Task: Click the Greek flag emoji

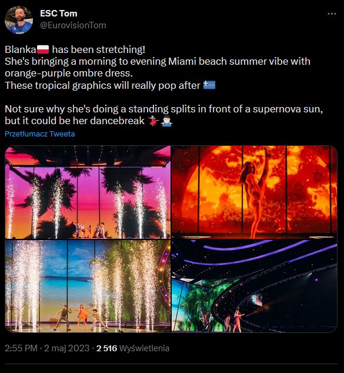Action: 209,85
